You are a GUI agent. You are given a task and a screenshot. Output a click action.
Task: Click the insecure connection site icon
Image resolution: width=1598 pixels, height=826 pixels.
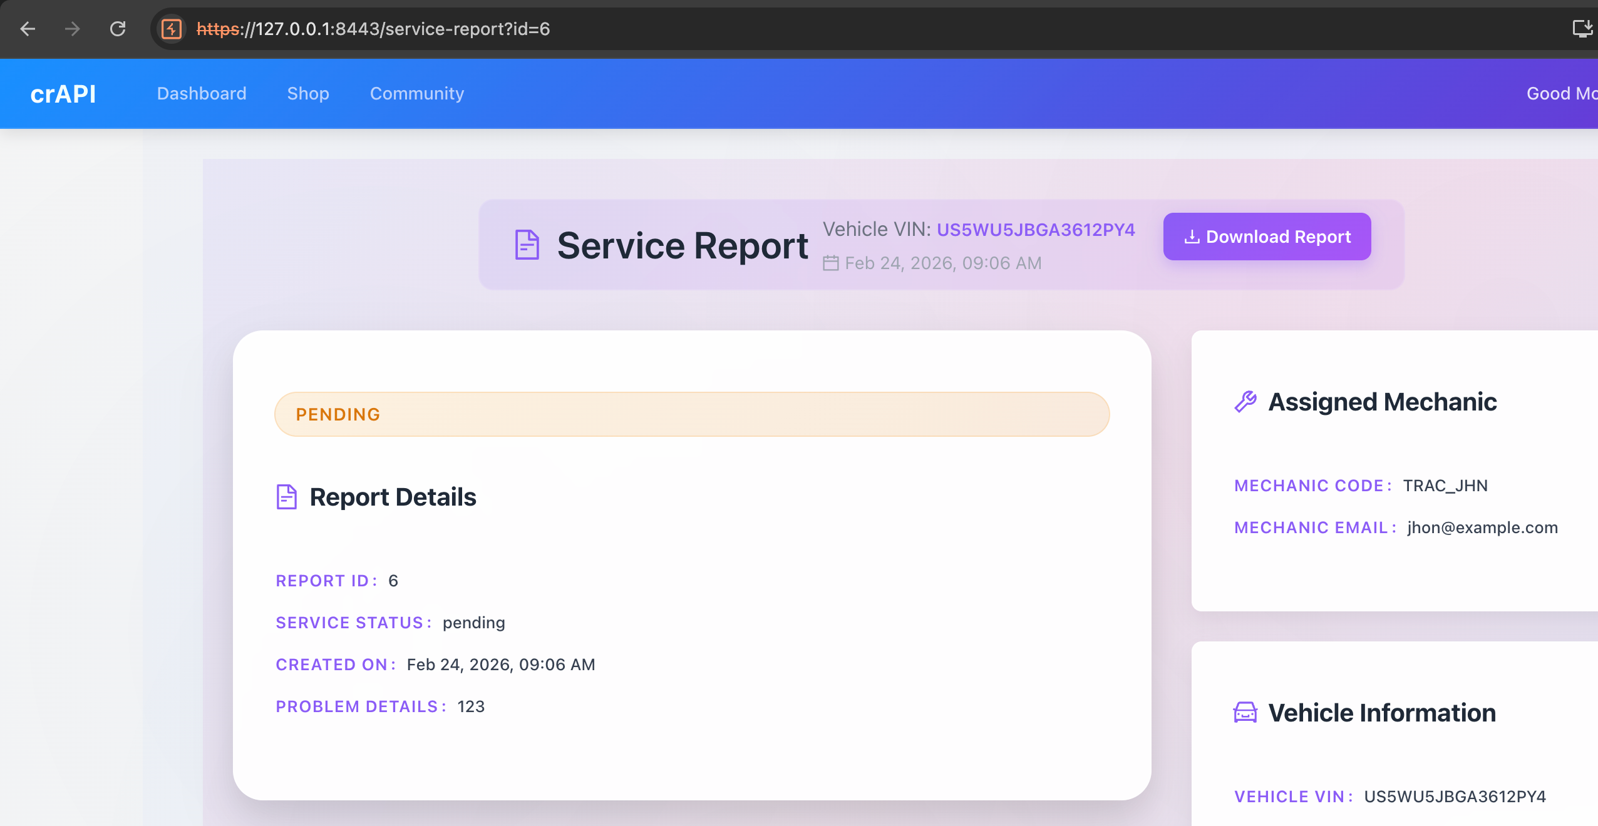(x=172, y=29)
